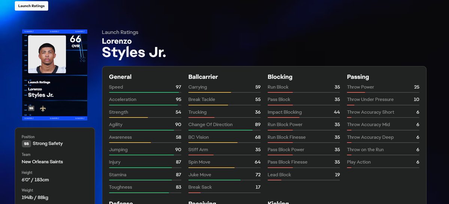Select the Stamina stat label
Viewport: 449px width, 204px height.
[x=118, y=174]
